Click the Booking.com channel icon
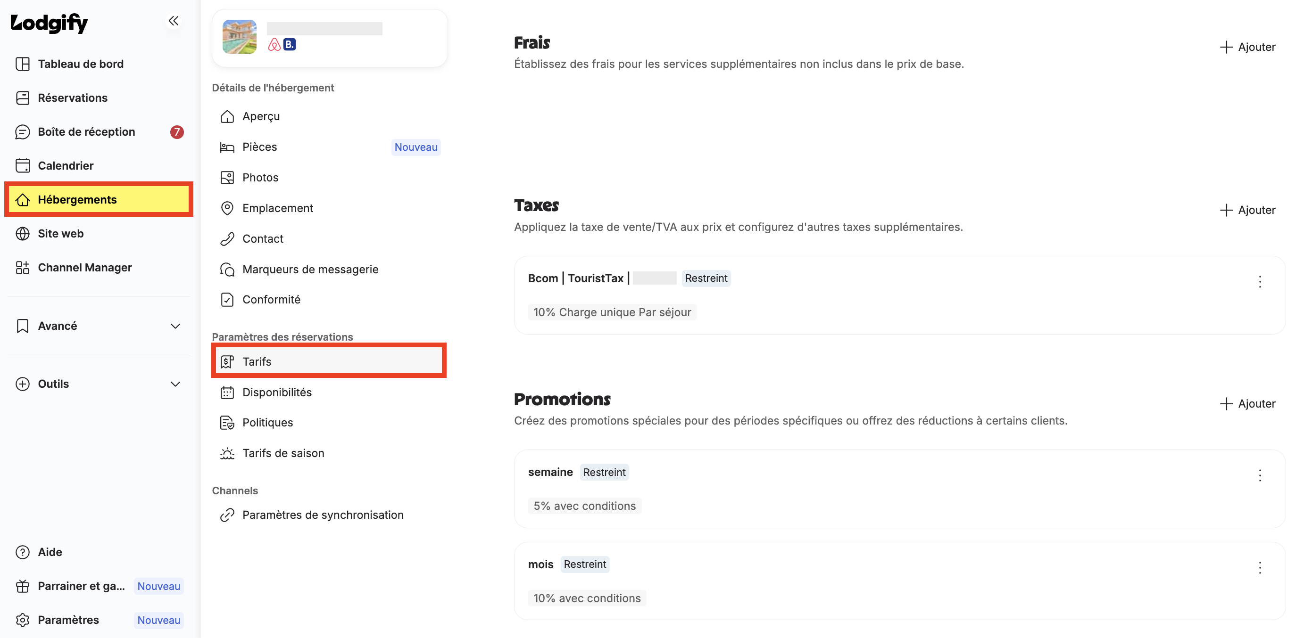 point(289,45)
